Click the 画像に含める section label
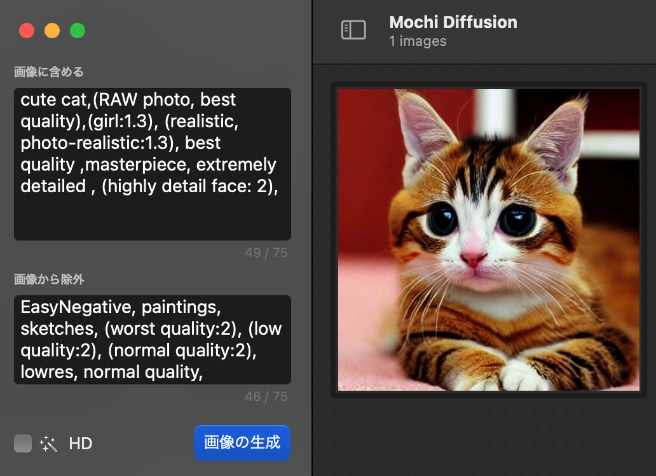The width and height of the screenshot is (656, 476). [x=49, y=72]
